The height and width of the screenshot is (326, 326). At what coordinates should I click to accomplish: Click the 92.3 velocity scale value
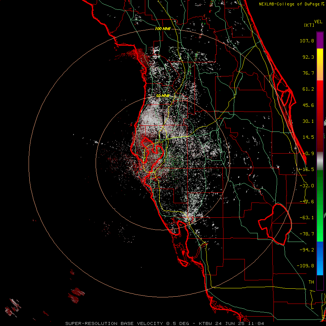pos(308,57)
